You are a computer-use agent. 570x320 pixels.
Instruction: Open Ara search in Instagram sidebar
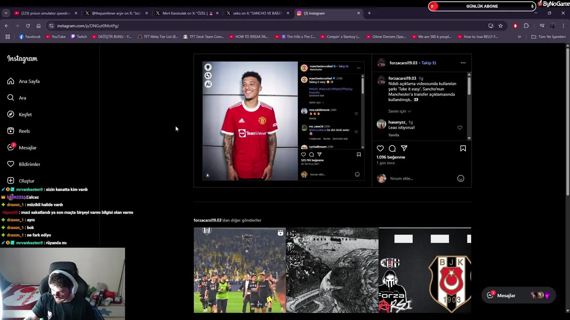coord(16,98)
